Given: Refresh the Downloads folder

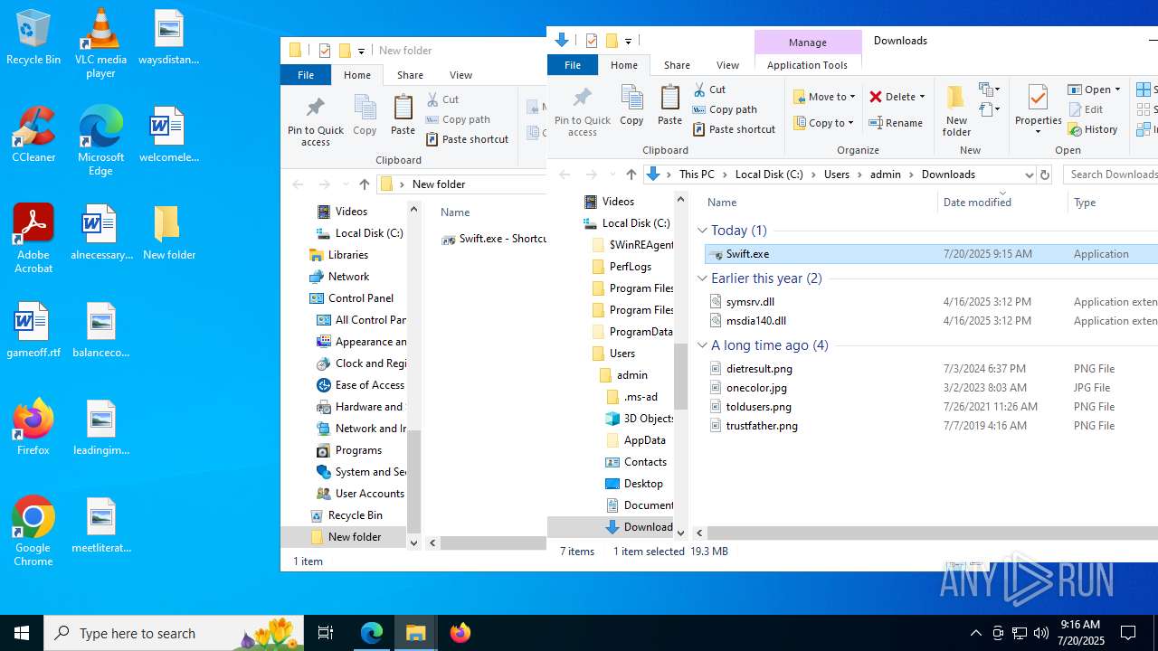Looking at the screenshot, I should (1045, 175).
